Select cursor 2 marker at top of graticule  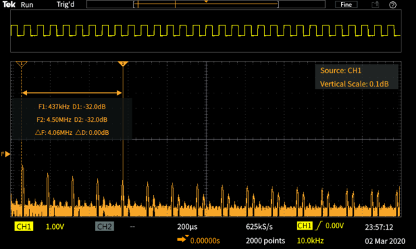pyautogui.click(x=123, y=64)
